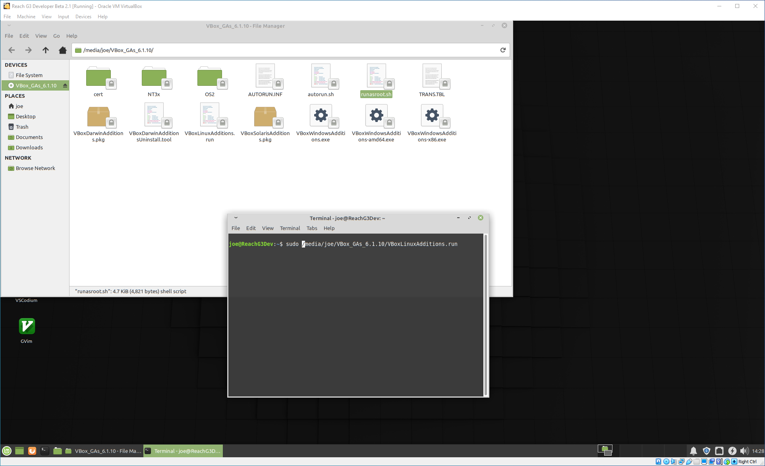Click the File Manager location path field
This screenshot has height=466, width=765.
(290, 50)
